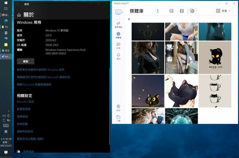Switch to the Albums tab in media library

pyautogui.click(x=192, y=11)
